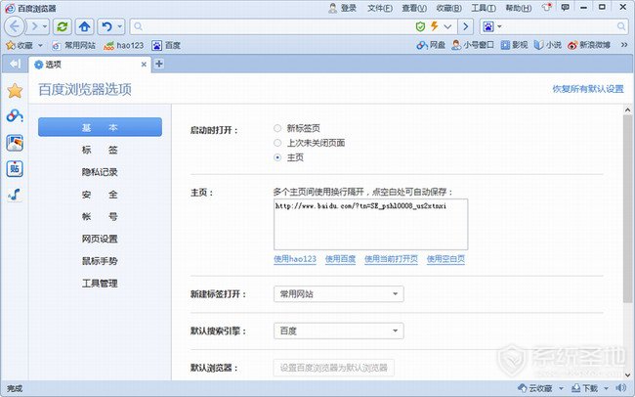Choose 新标签页 startup radio option
Viewport: 635px width, 397px height.
[x=277, y=128]
